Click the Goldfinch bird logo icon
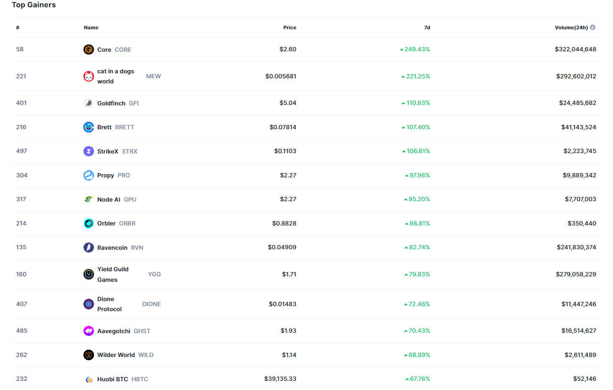The width and height of the screenshot is (613, 390). click(x=88, y=103)
